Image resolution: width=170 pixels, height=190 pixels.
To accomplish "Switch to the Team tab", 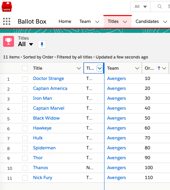I will [x=85, y=22].
